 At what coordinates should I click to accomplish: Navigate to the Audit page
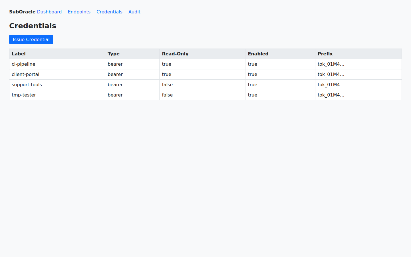click(x=134, y=12)
